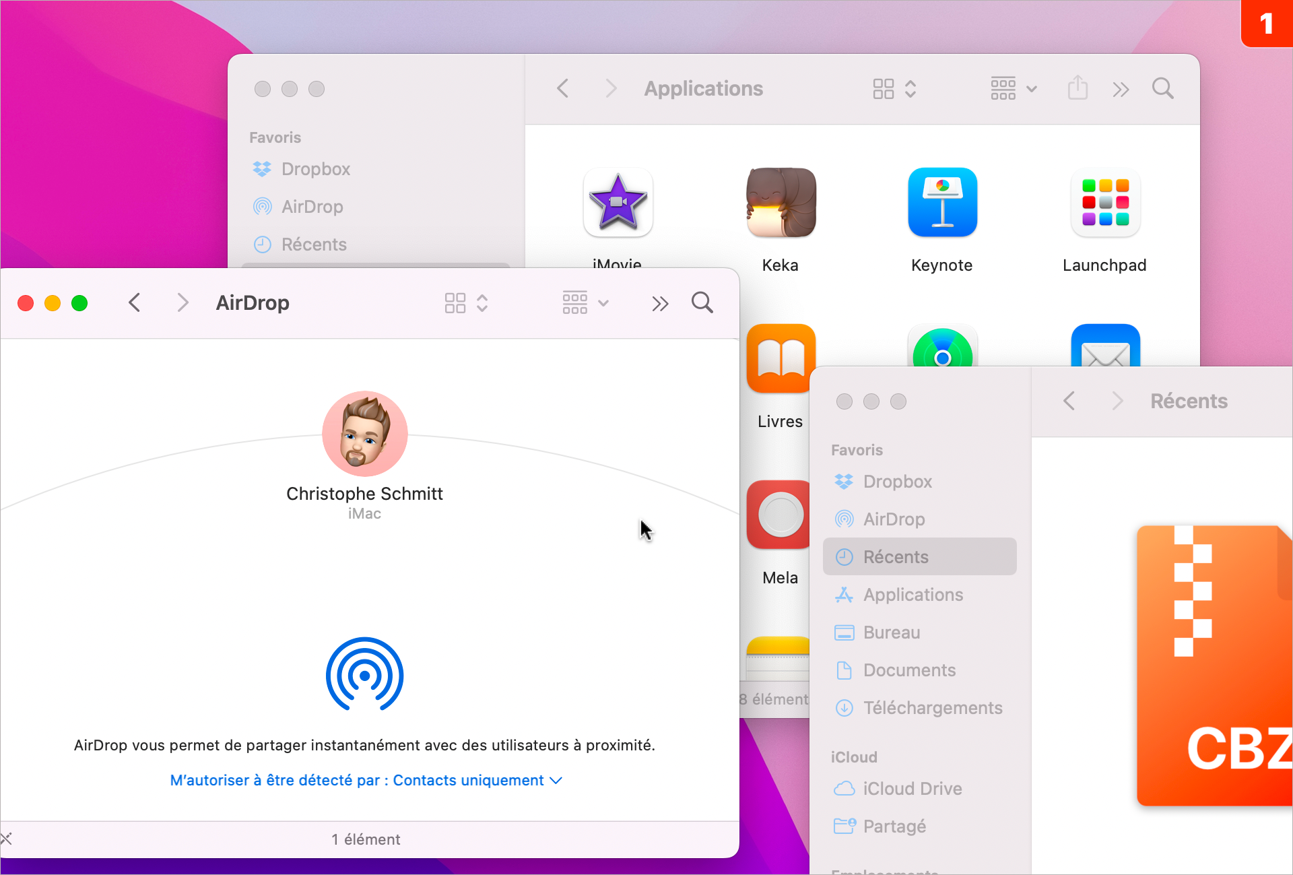Minimize the AirDrop window with yellow button
This screenshot has height=875, width=1293.
(53, 303)
